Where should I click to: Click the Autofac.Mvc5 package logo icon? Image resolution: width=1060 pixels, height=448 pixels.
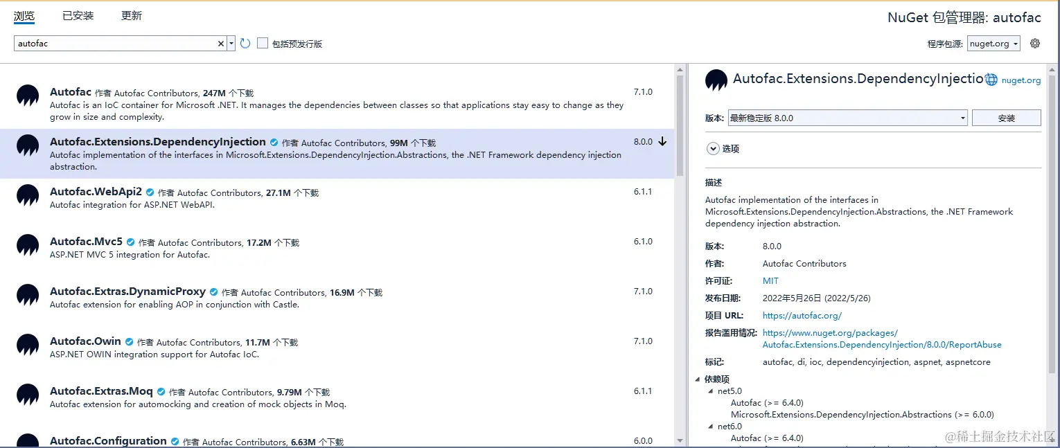pyautogui.click(x=28, y=245)
